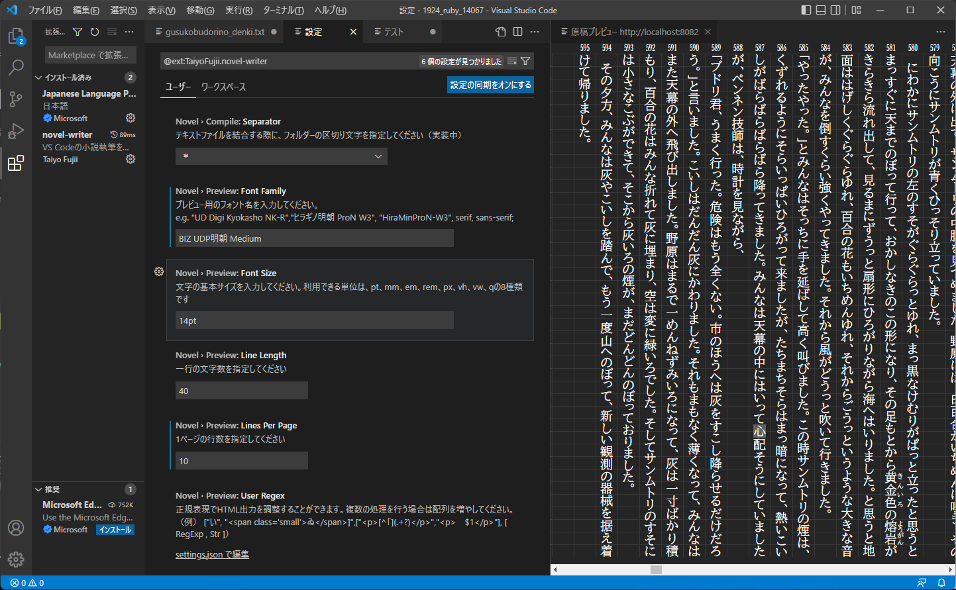Click the Line Length input field
The height and width of the screenshot is (590, 956).
click(x=242, y=391)
